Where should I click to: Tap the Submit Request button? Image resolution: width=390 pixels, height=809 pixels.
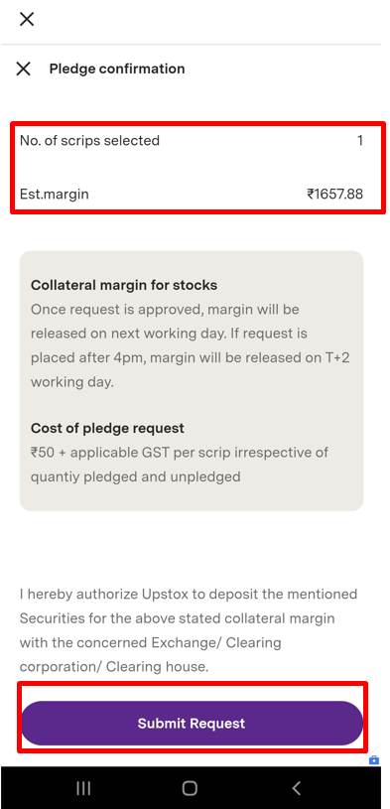[192, 723]
